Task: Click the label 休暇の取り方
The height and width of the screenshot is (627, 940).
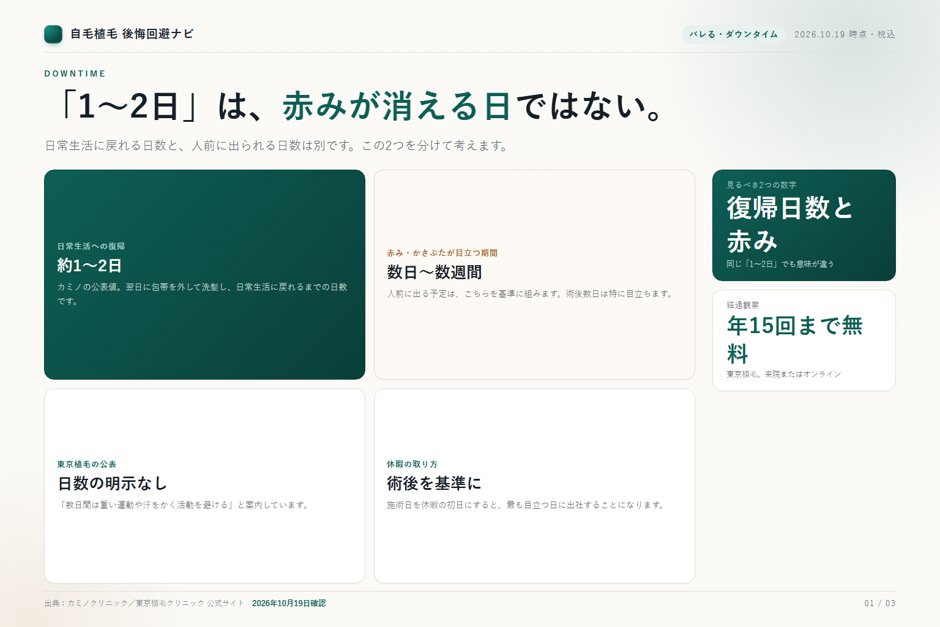Action: point(412,464)
